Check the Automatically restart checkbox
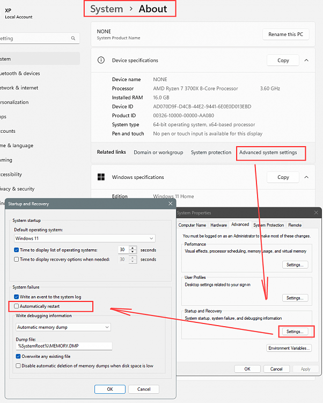The width and height of the screenshot is (323, 403). click(x=17, y=306)
